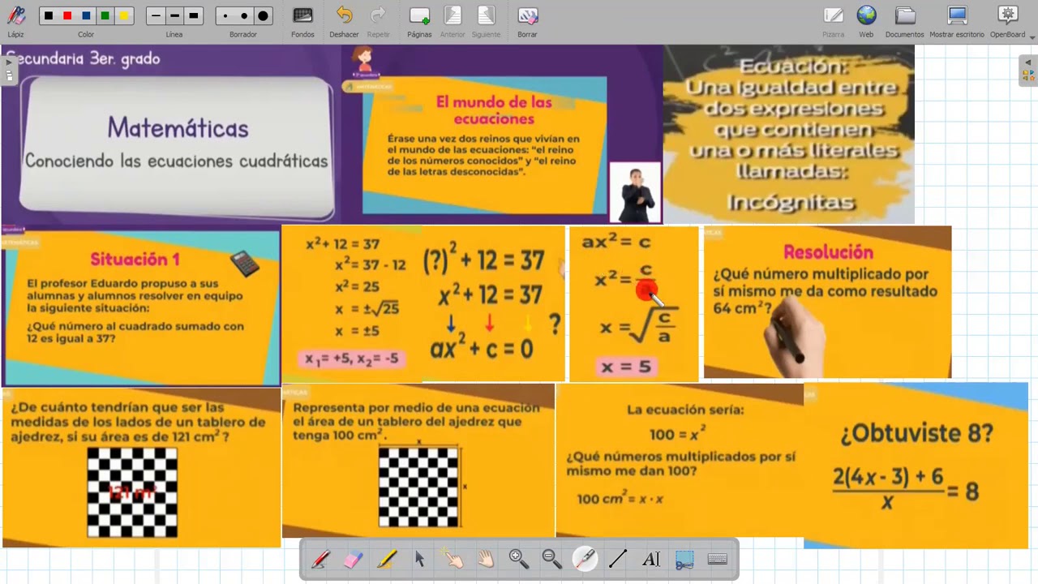
Task: Click the zoom in magnifier
Action: pos(518,559)
